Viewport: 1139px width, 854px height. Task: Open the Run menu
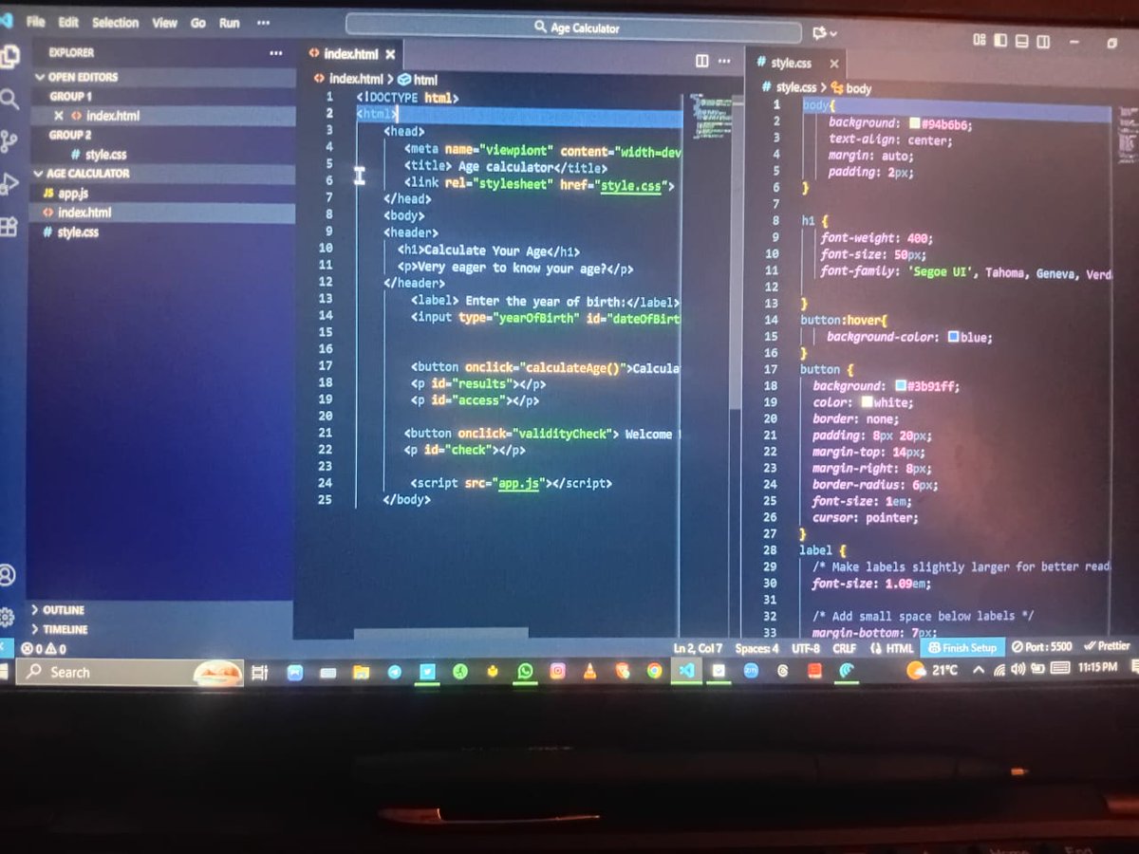pyautogui.click(x=230, y=23)
